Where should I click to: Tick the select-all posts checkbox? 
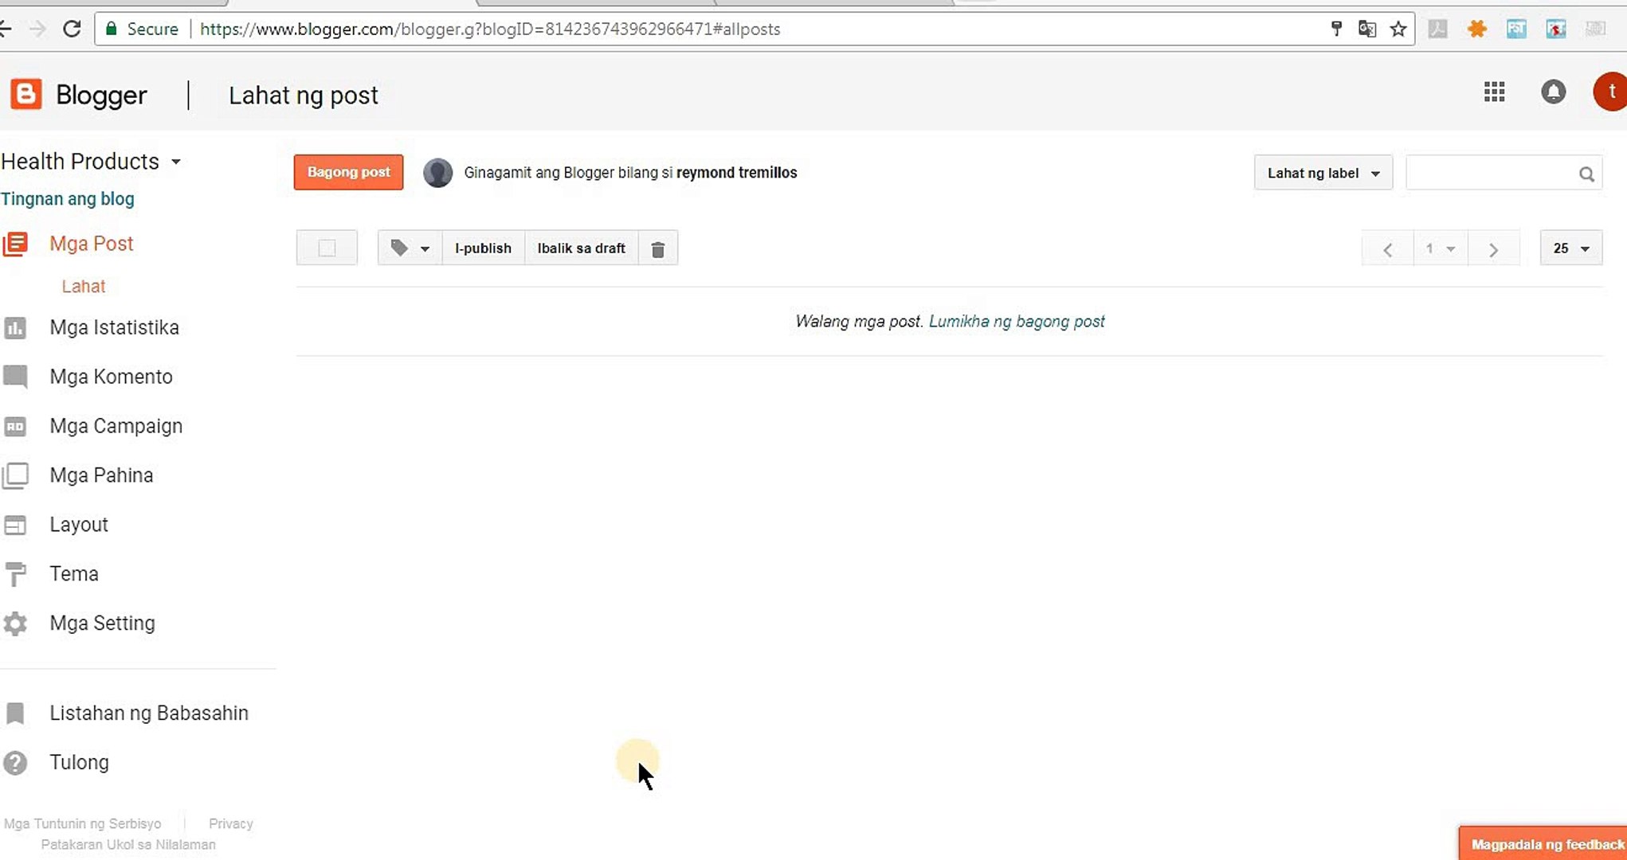click(327, 248)
